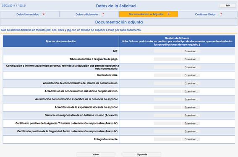Viewport: 238px width, 157px height.
Task: Click the date and time stamp text
Action: click(14, 5)
